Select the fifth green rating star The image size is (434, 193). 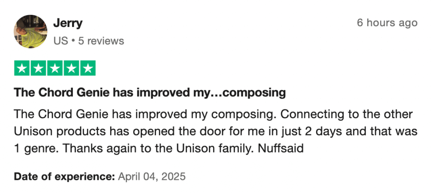88,68
